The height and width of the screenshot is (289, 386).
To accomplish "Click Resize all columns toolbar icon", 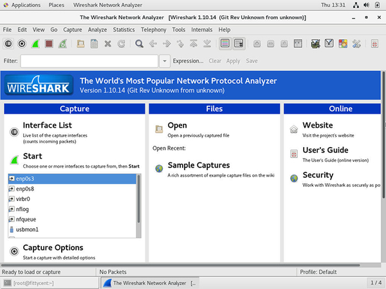I will click(x=298, y=44).
